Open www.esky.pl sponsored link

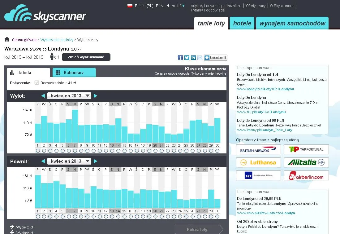[x=266, y=213]
